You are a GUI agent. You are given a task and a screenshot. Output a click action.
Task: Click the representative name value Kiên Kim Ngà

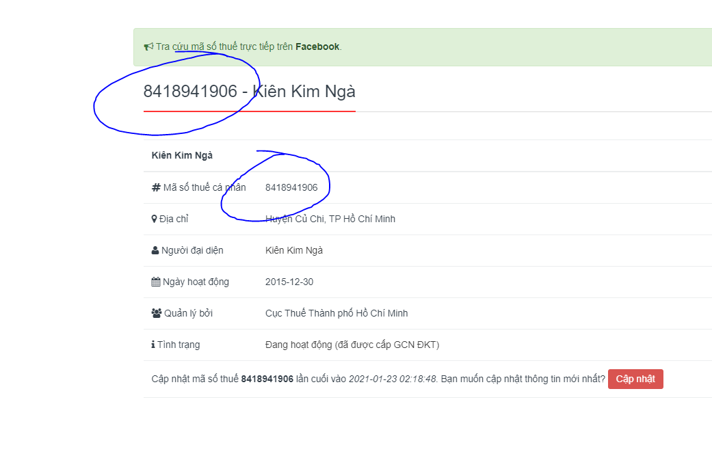pos(294,250)
